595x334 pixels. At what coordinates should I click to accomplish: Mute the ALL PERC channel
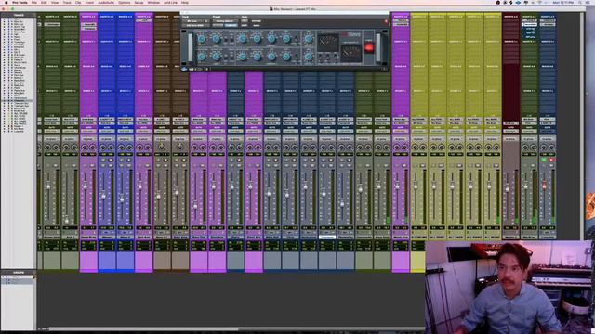441,165
